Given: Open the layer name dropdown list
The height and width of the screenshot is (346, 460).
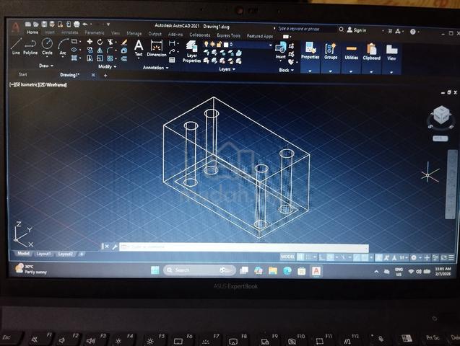Looking at the screenshot, I should click(x=251, y=45).
